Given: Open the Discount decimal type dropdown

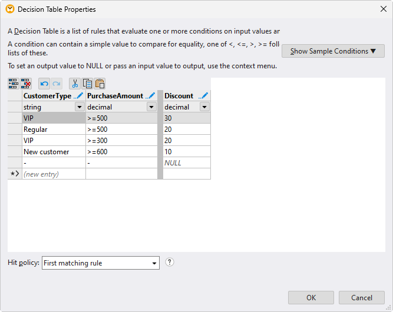Looking at the screenshot, I should [x=204, y=107].
